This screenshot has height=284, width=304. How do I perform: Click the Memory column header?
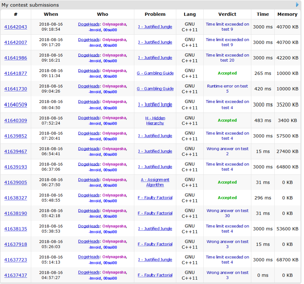[x=287, y=14]
